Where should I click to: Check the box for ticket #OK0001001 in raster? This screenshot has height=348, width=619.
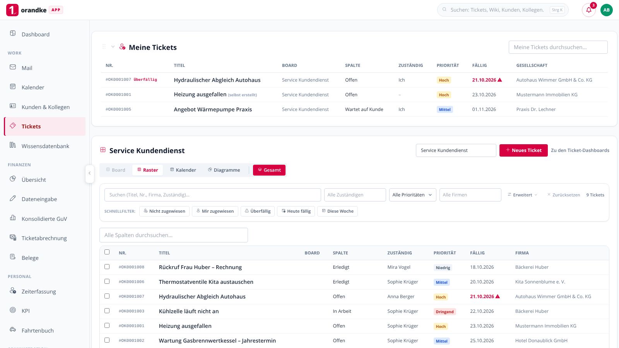click(107, 326)
